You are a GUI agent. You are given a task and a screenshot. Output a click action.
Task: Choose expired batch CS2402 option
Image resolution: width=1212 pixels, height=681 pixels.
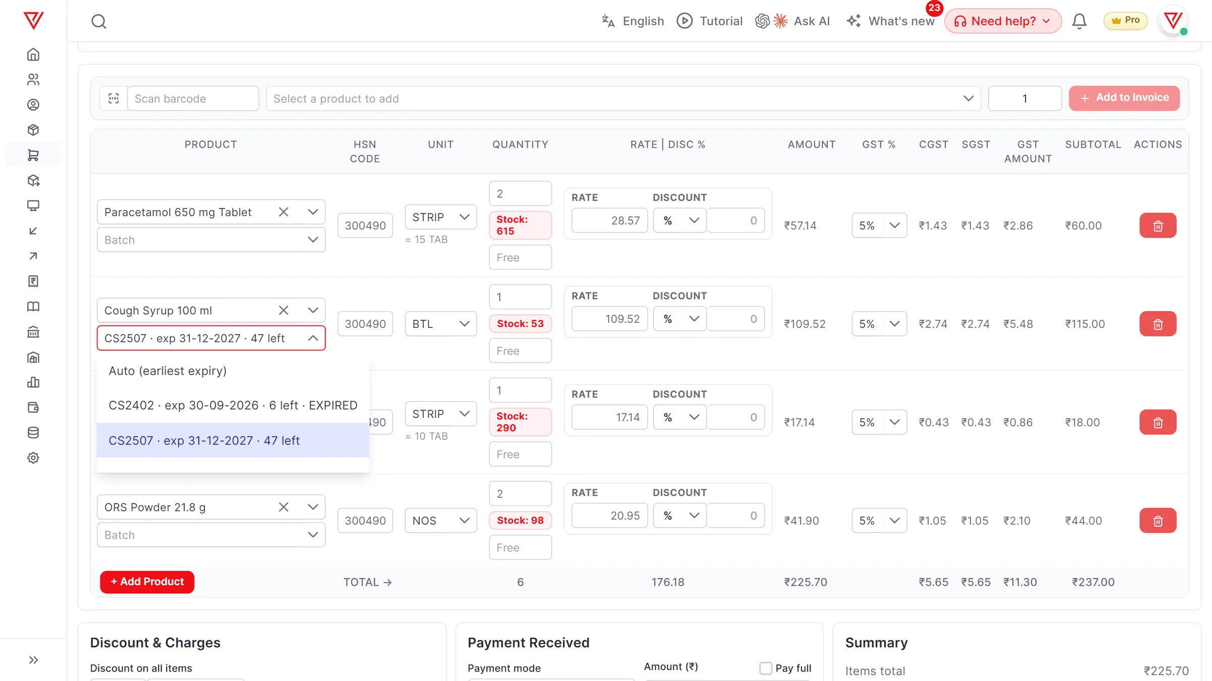point(233,405)
